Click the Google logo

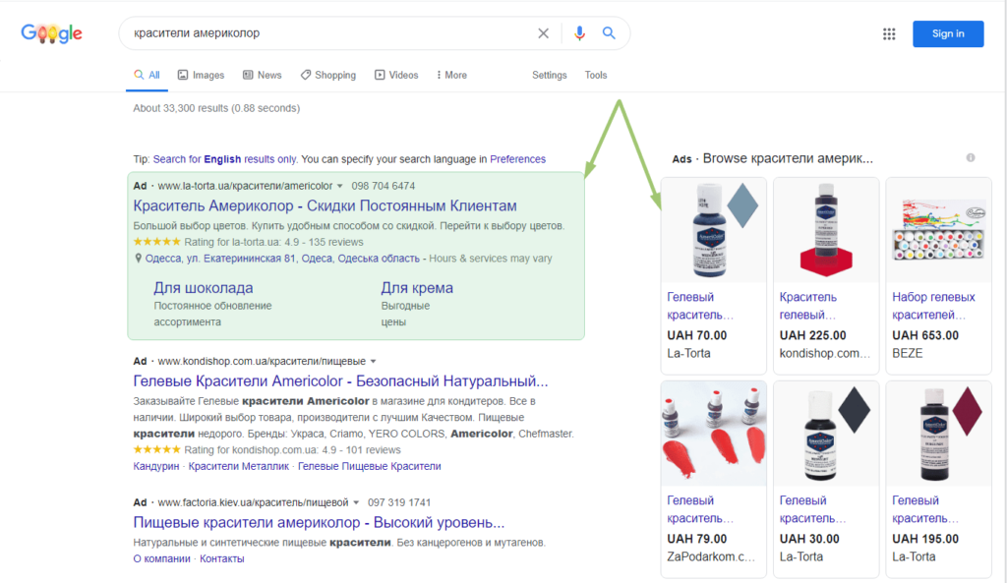51,33
